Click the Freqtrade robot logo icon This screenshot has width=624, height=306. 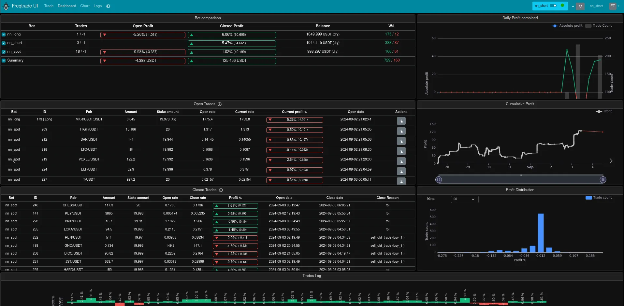point(6,6)
